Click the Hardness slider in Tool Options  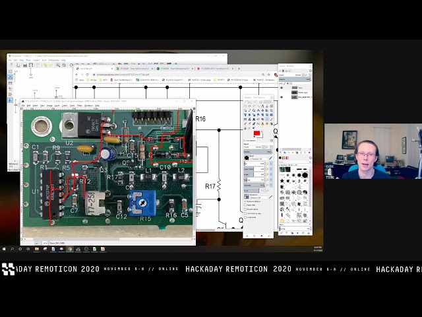click(254, 185)
